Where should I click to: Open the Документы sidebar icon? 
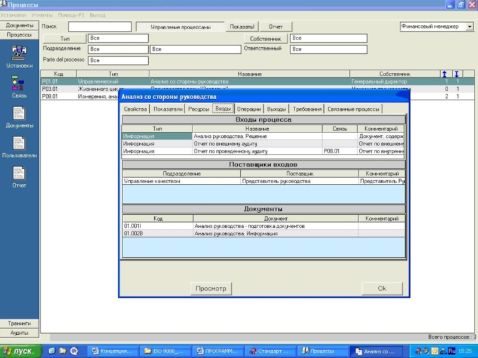(19, 113)
